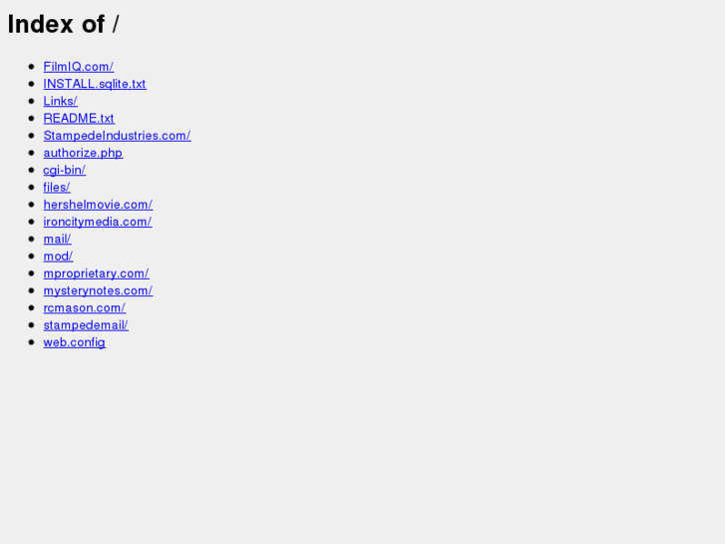The width and height of the screenshot is (725, 544).
Task: Open the web.config file link
Action: (75, 342)
